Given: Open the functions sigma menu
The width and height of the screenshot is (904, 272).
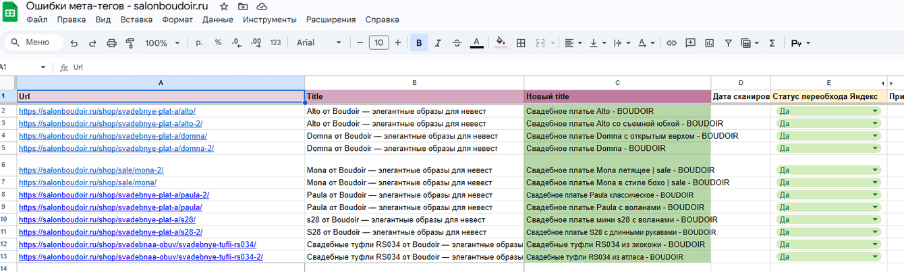Looking at the screenshot, I should point(772,42).
